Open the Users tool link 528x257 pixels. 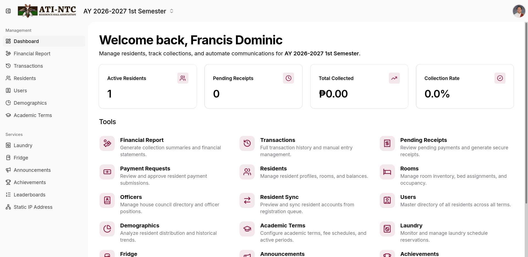[x=446, y=201]
